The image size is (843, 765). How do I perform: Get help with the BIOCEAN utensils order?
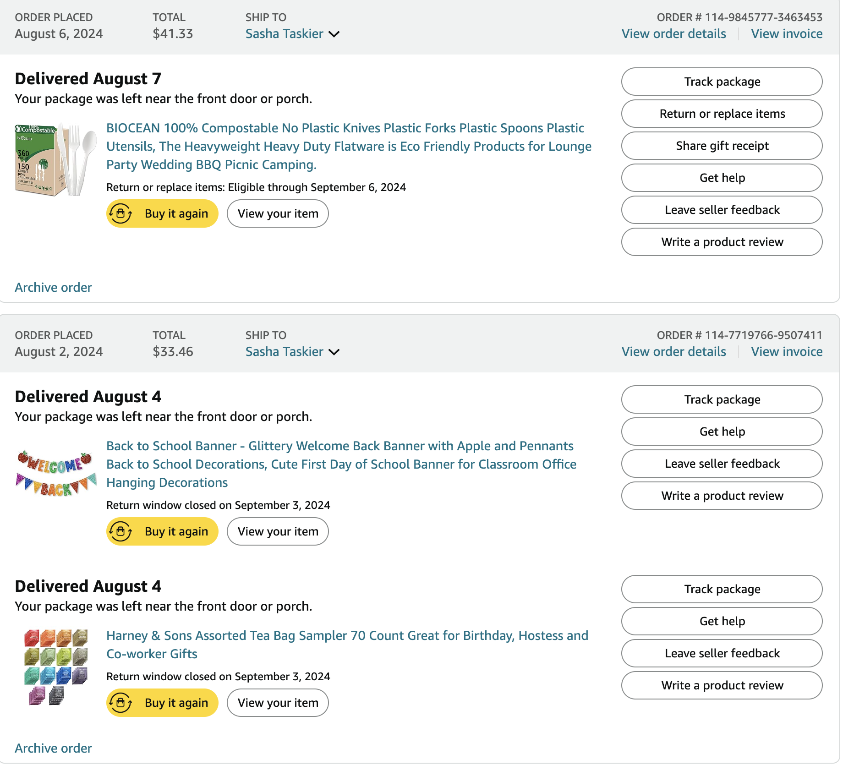[722, 178]
